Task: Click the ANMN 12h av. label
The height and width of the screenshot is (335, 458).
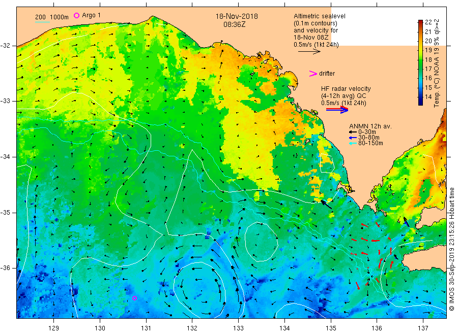Action: tap(370, 126)
